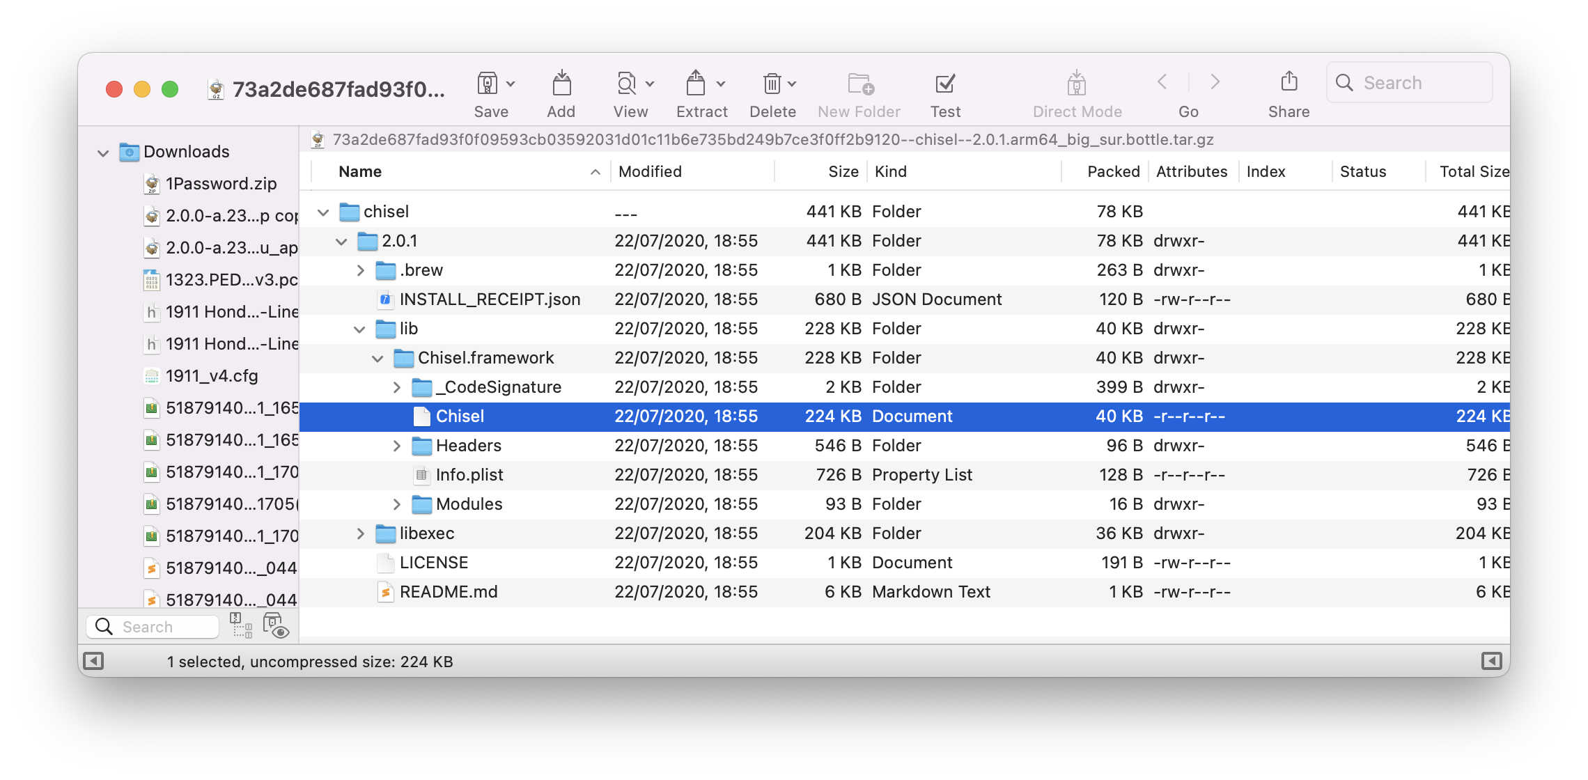Open the Save options dropdown arrow
Viewport: 1588px width, 780px height.
(x=511, y=84)
